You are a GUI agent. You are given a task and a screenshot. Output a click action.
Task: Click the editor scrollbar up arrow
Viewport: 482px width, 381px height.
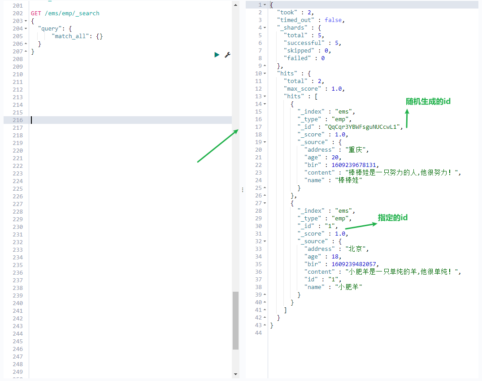pos(235,5)
